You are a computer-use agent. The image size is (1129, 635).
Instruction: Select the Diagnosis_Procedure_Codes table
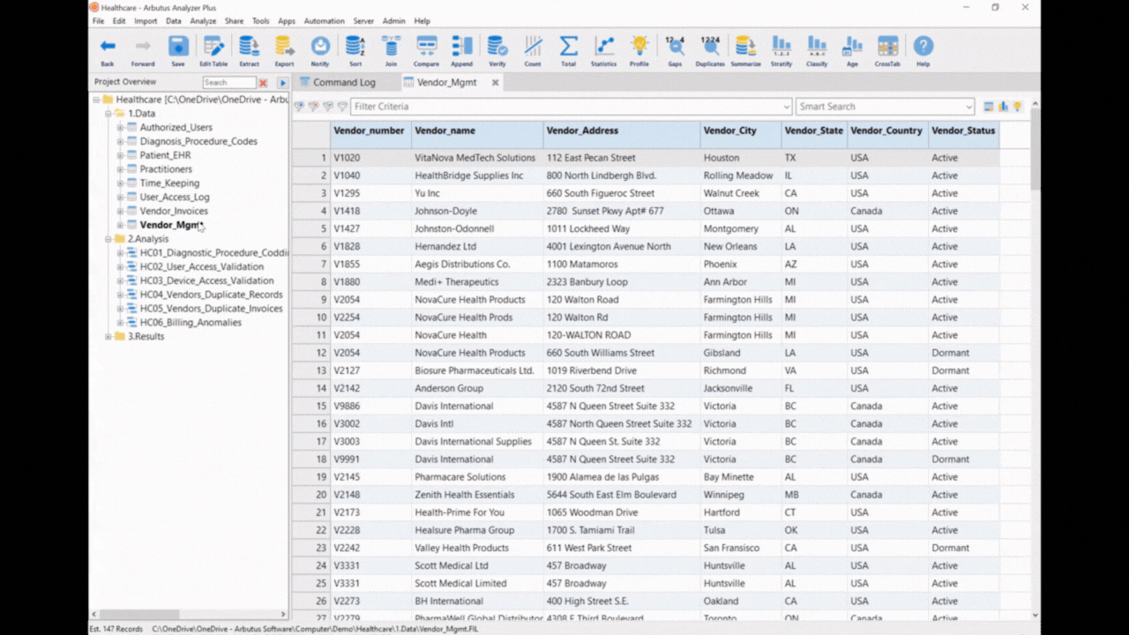(198, 141)
